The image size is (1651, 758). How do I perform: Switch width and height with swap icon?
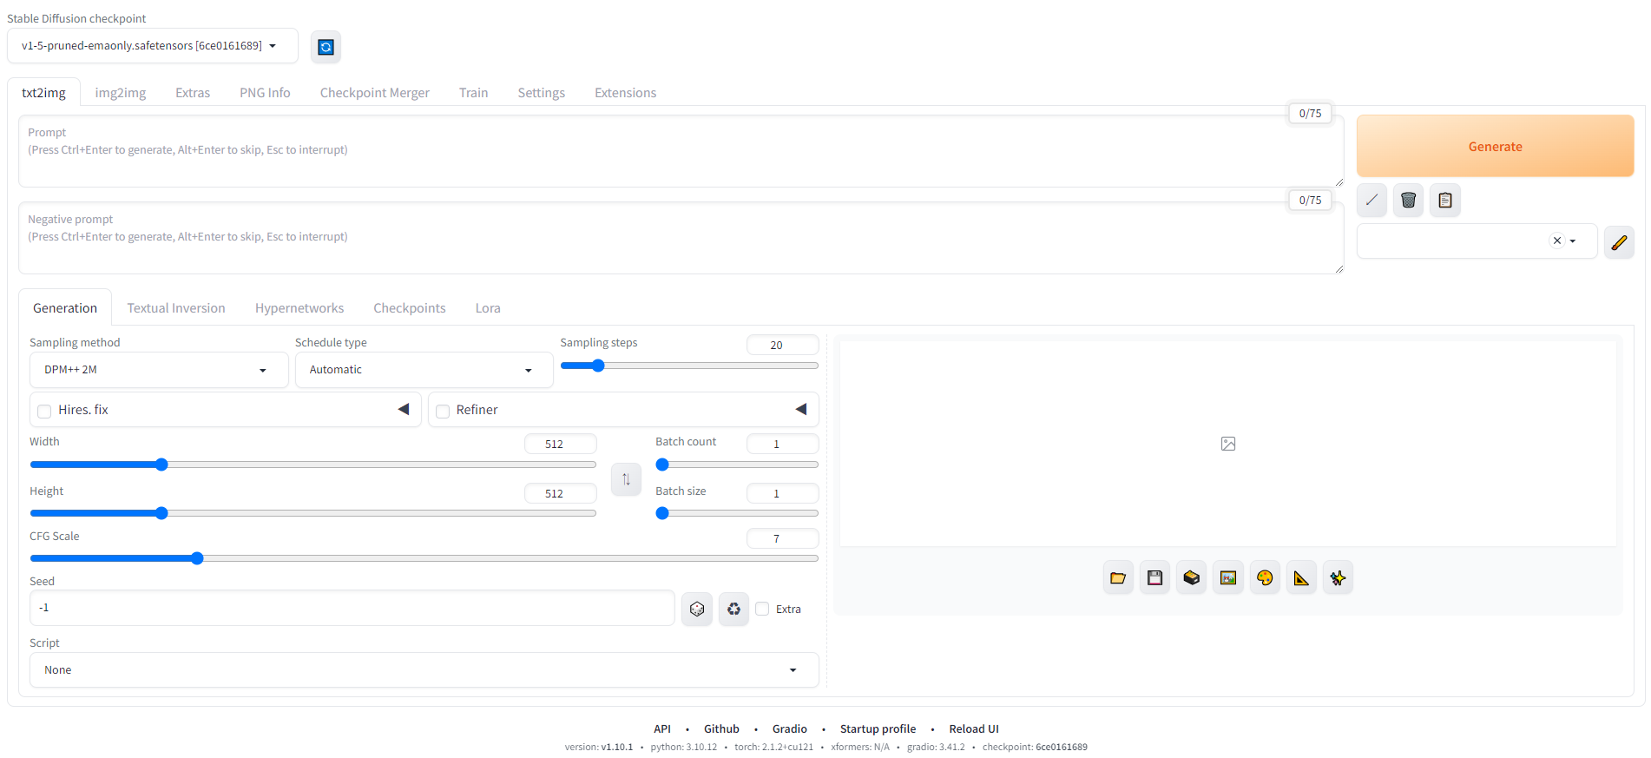[x=626, y=478]
